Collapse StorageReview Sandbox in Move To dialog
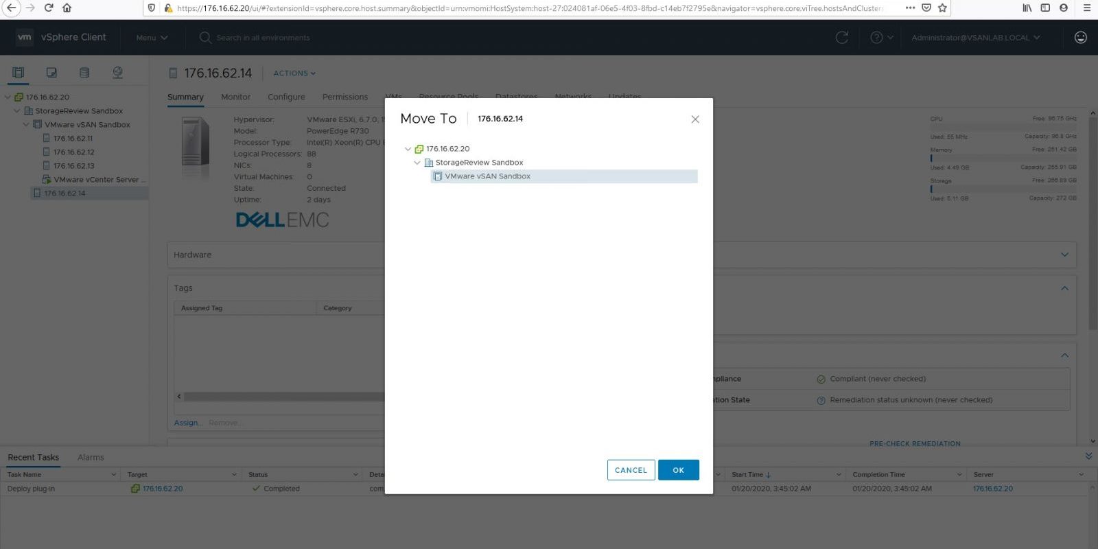Image resolution: width=1098 pixels, height=549 pixels. [417, 163]
